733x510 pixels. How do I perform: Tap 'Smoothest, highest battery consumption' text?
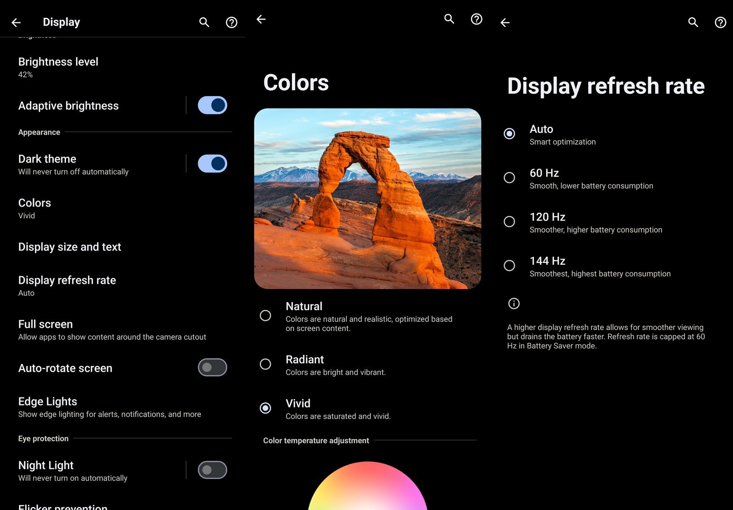[x=600, y=274]
